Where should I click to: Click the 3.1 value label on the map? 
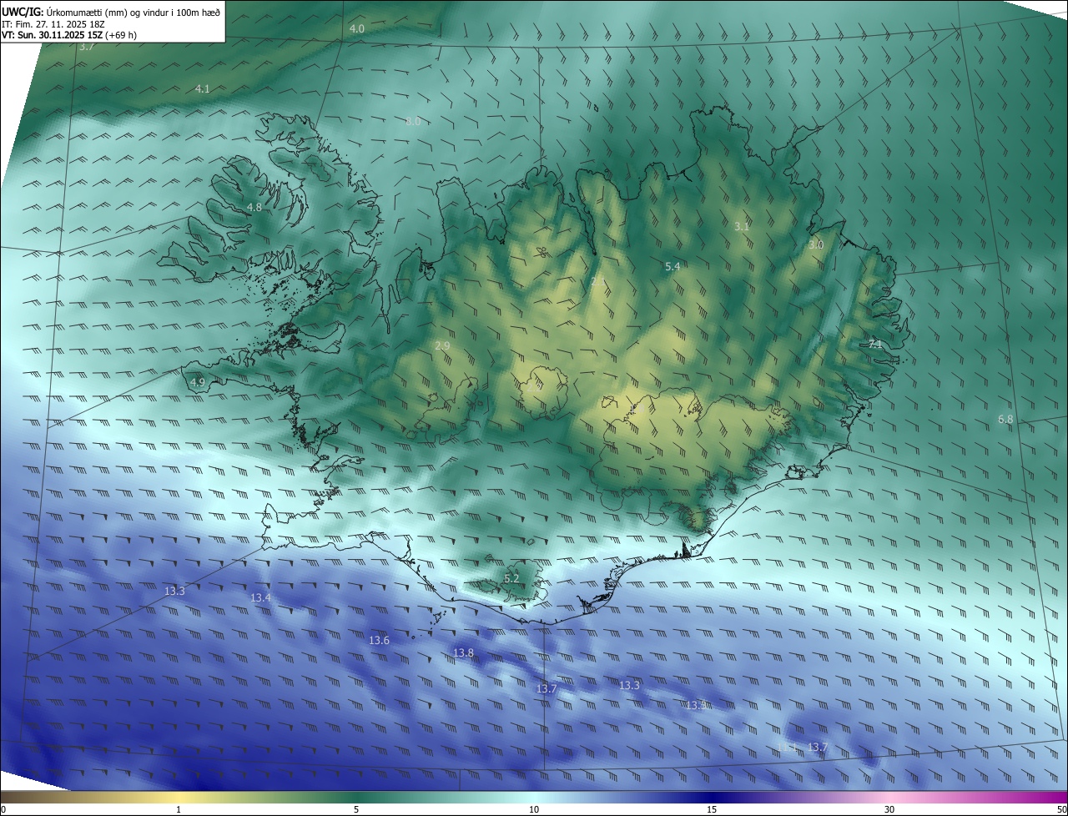(x=742, y=226)
